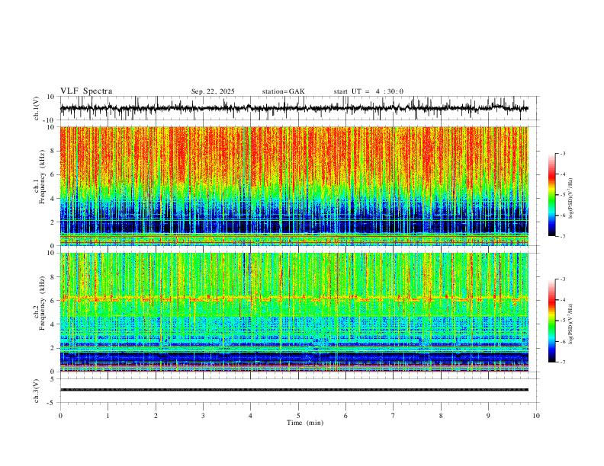Click the time axis tick label '6'
Viewport: 604px width, 466px height.
[x=345, y=416]
